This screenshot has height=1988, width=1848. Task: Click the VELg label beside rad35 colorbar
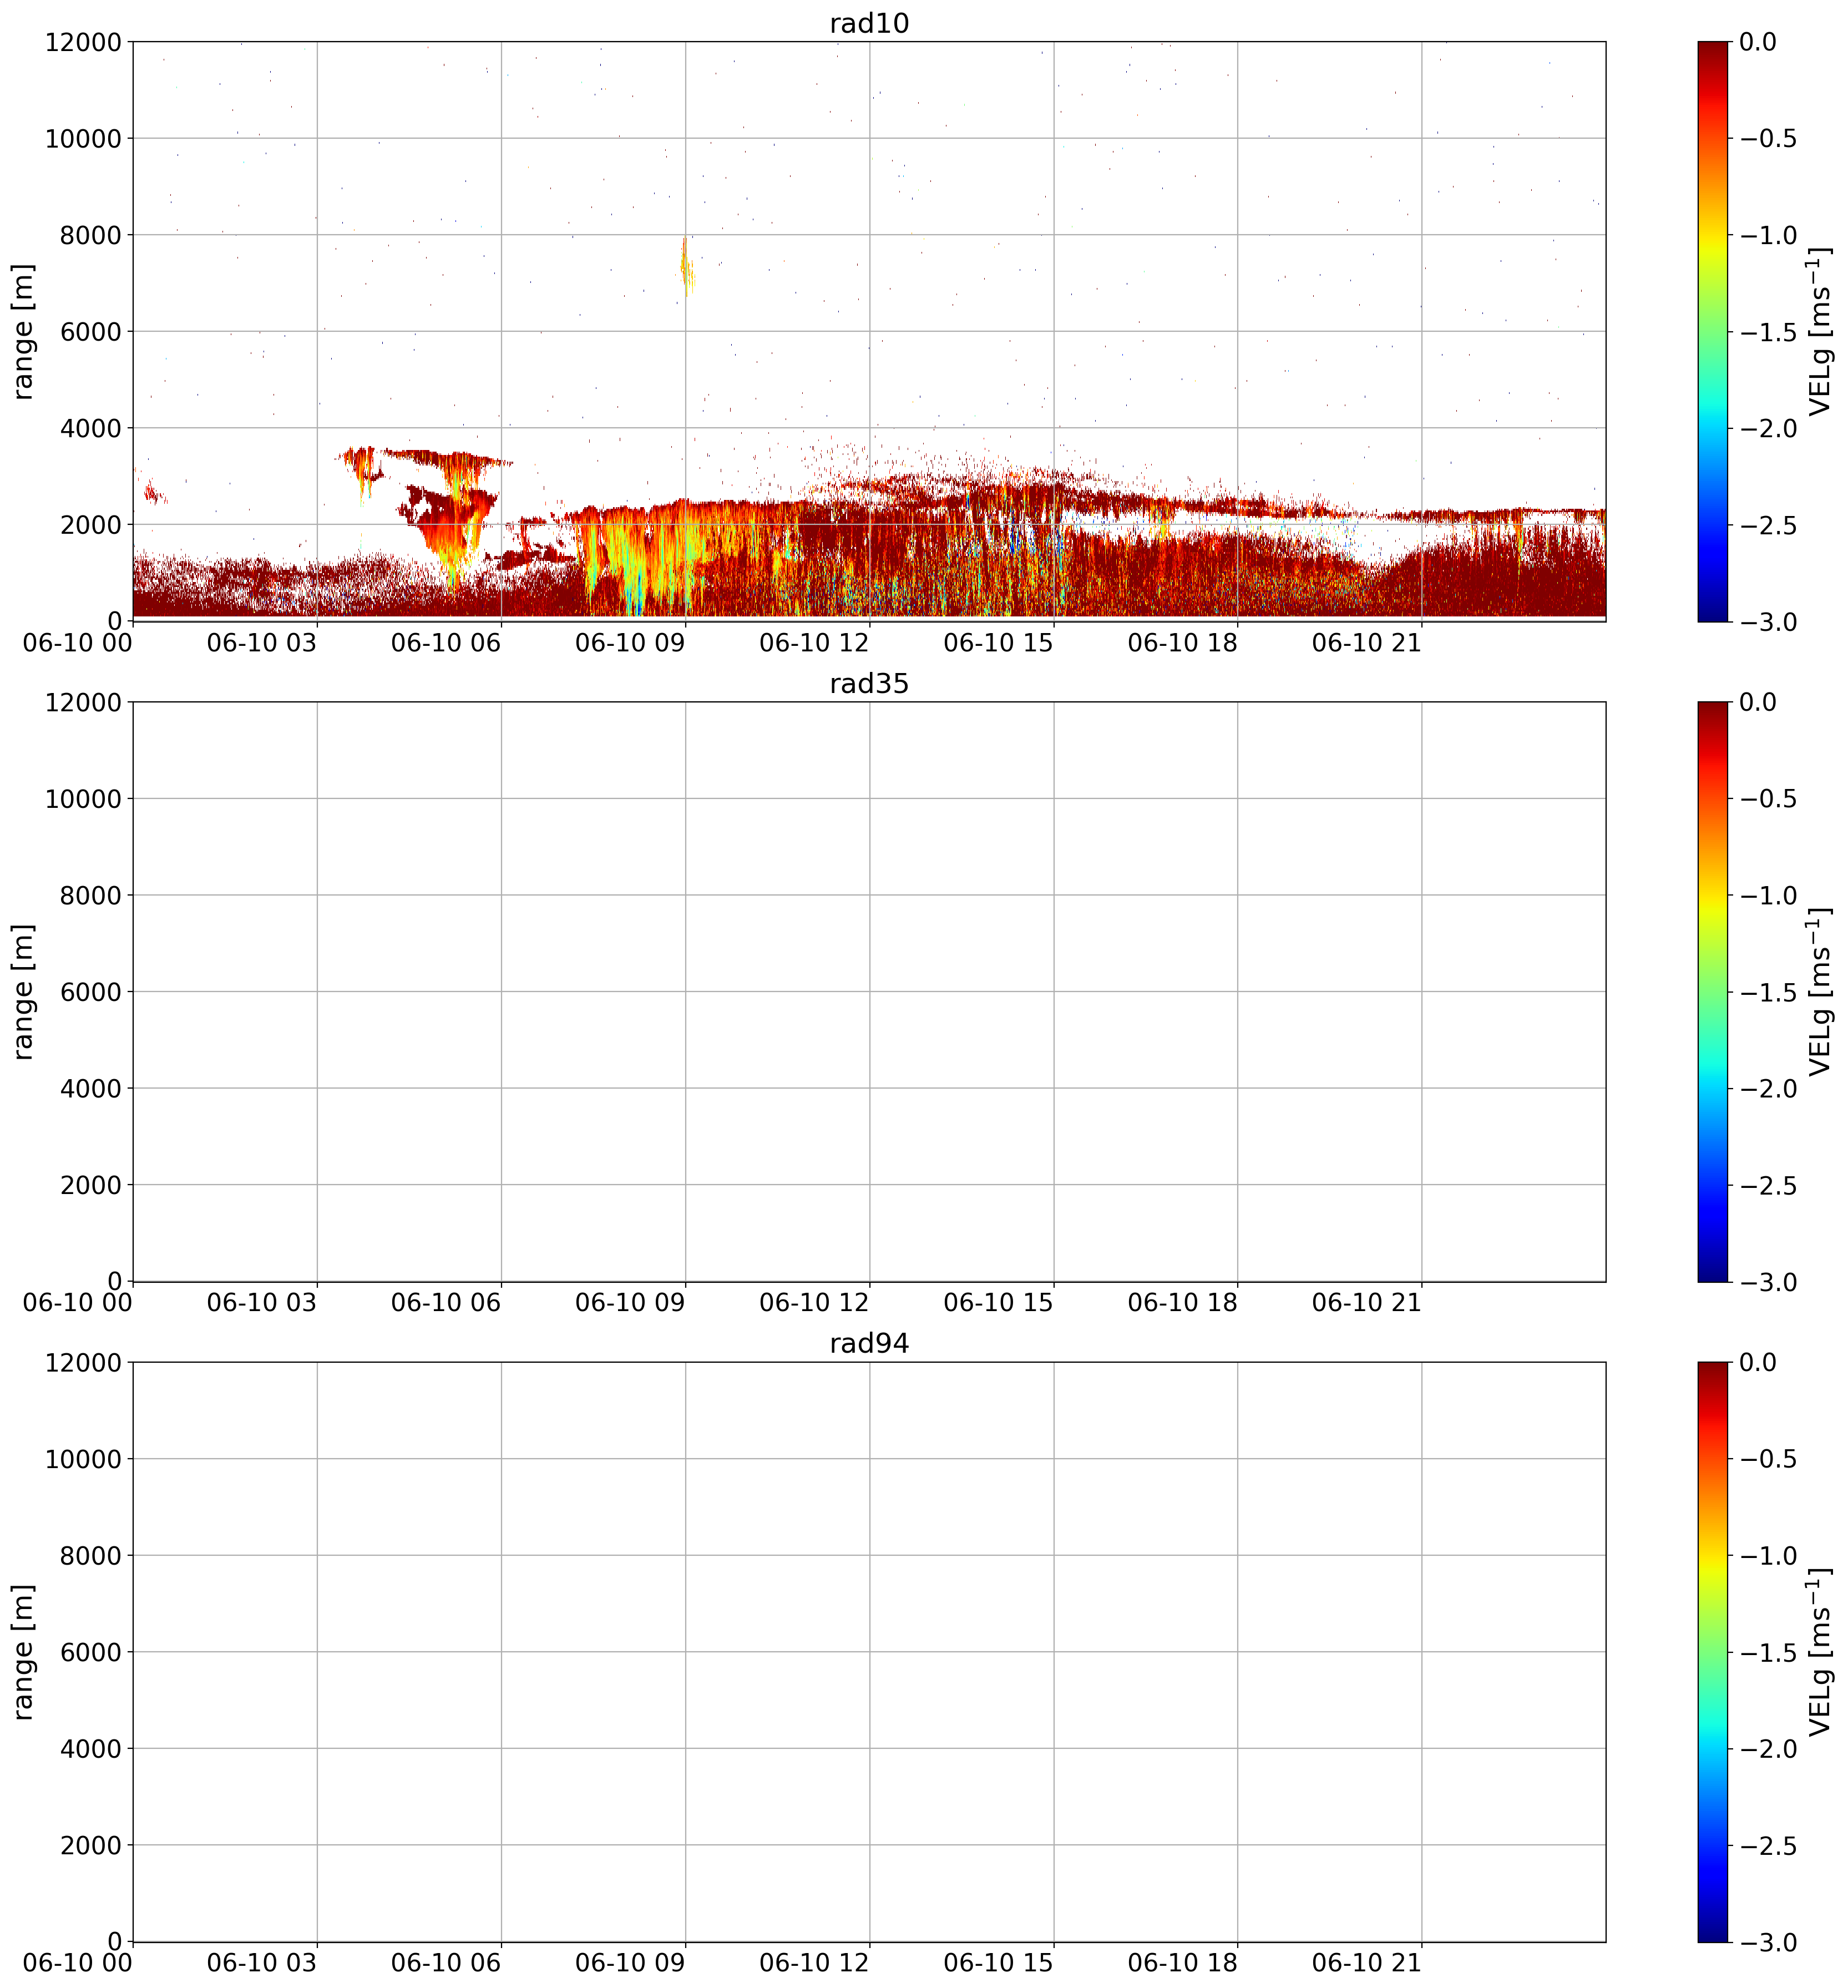pos(1820,991)
